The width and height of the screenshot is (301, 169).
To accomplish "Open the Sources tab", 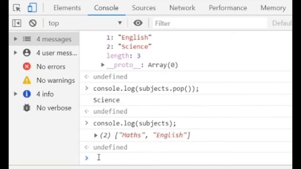I will click(x=144, y=8).
